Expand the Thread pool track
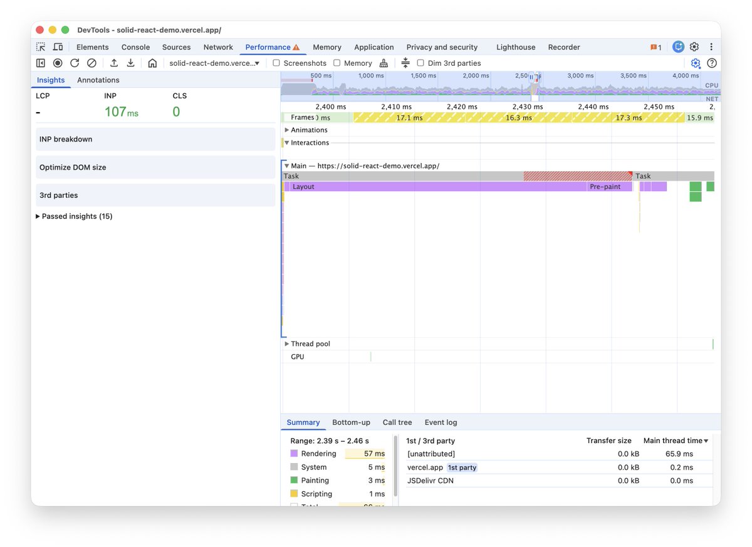The image size is (752, 547). (287, 344)
